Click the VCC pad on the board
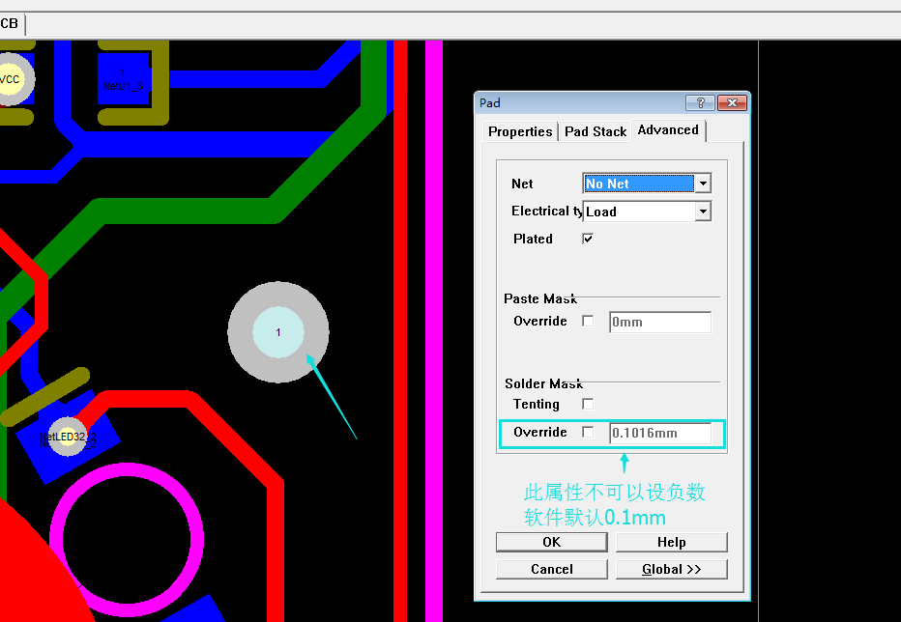This screenshot has width=901, height=622. click(x=10, y=80)
